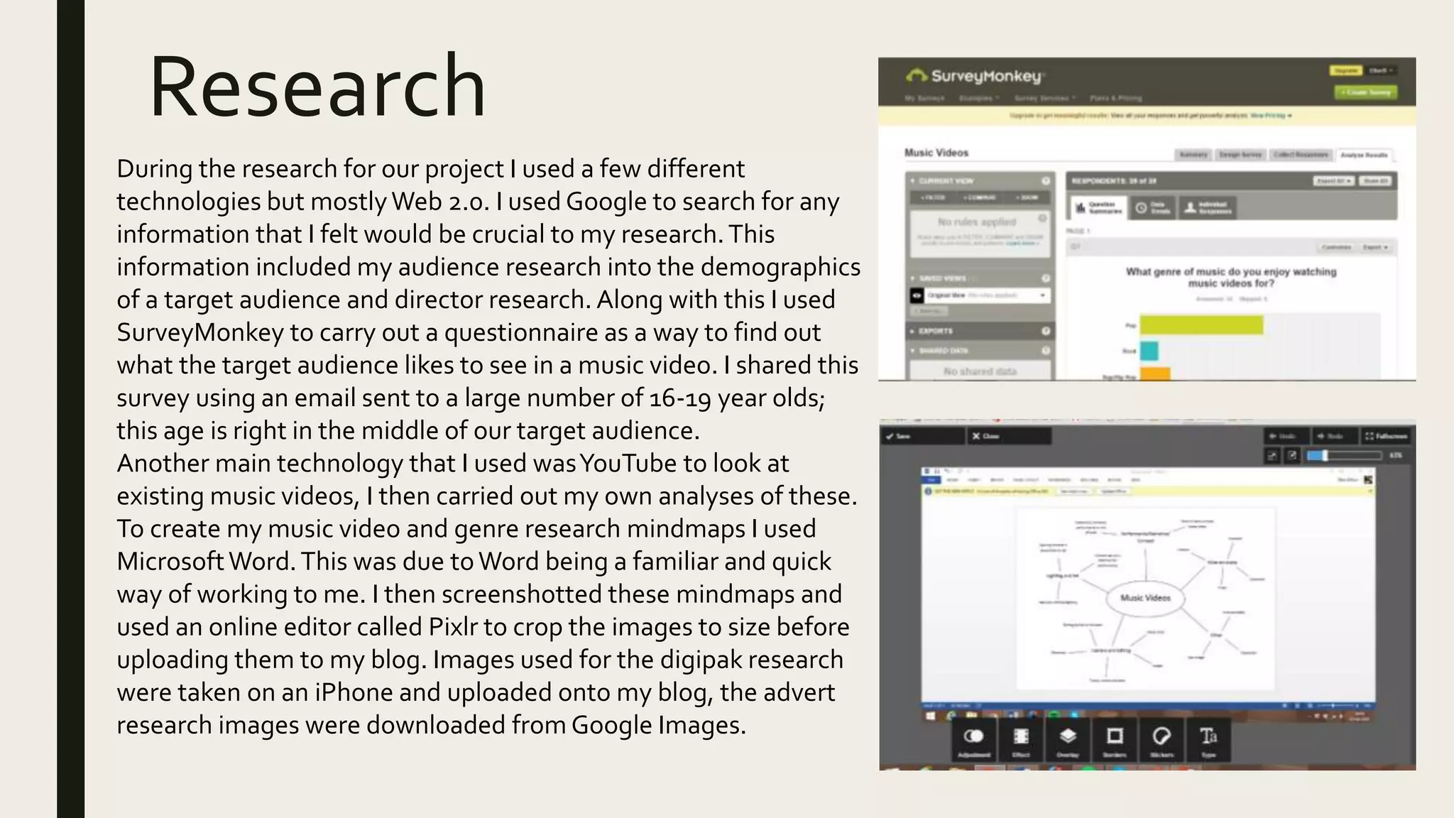This screenshot has height=818, width=1454.
Task: Click File tab in the Word screenshot
Action: [931, 480]
